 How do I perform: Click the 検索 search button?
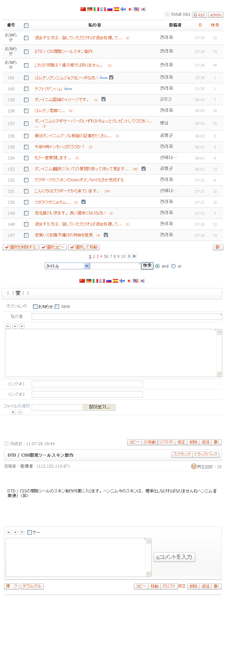tap(147, 266)
